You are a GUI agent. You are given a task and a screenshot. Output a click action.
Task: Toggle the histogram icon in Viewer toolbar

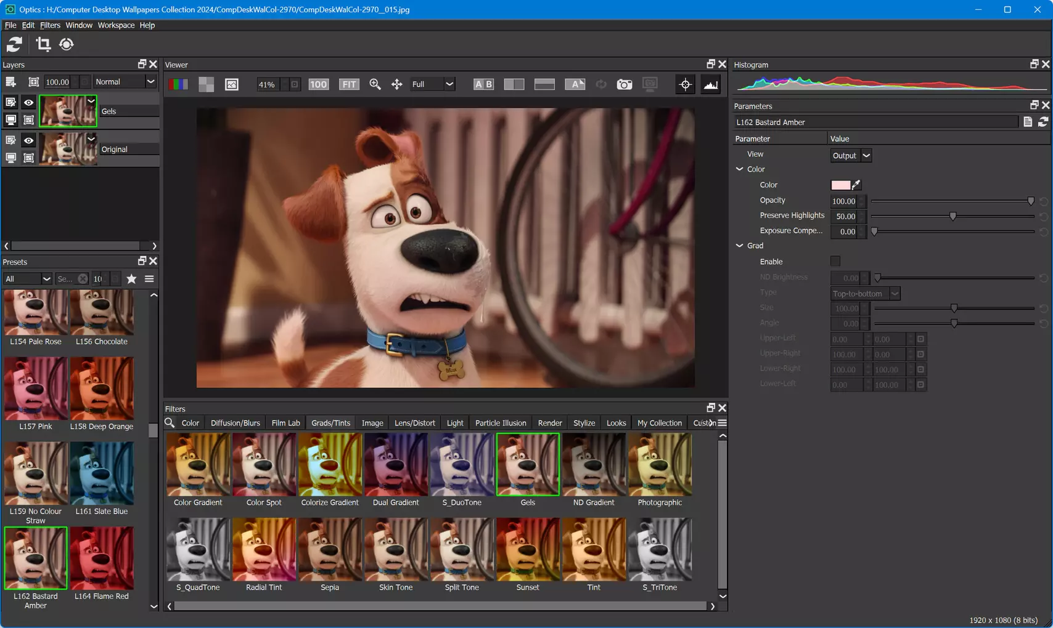click(x=711, y=84)
